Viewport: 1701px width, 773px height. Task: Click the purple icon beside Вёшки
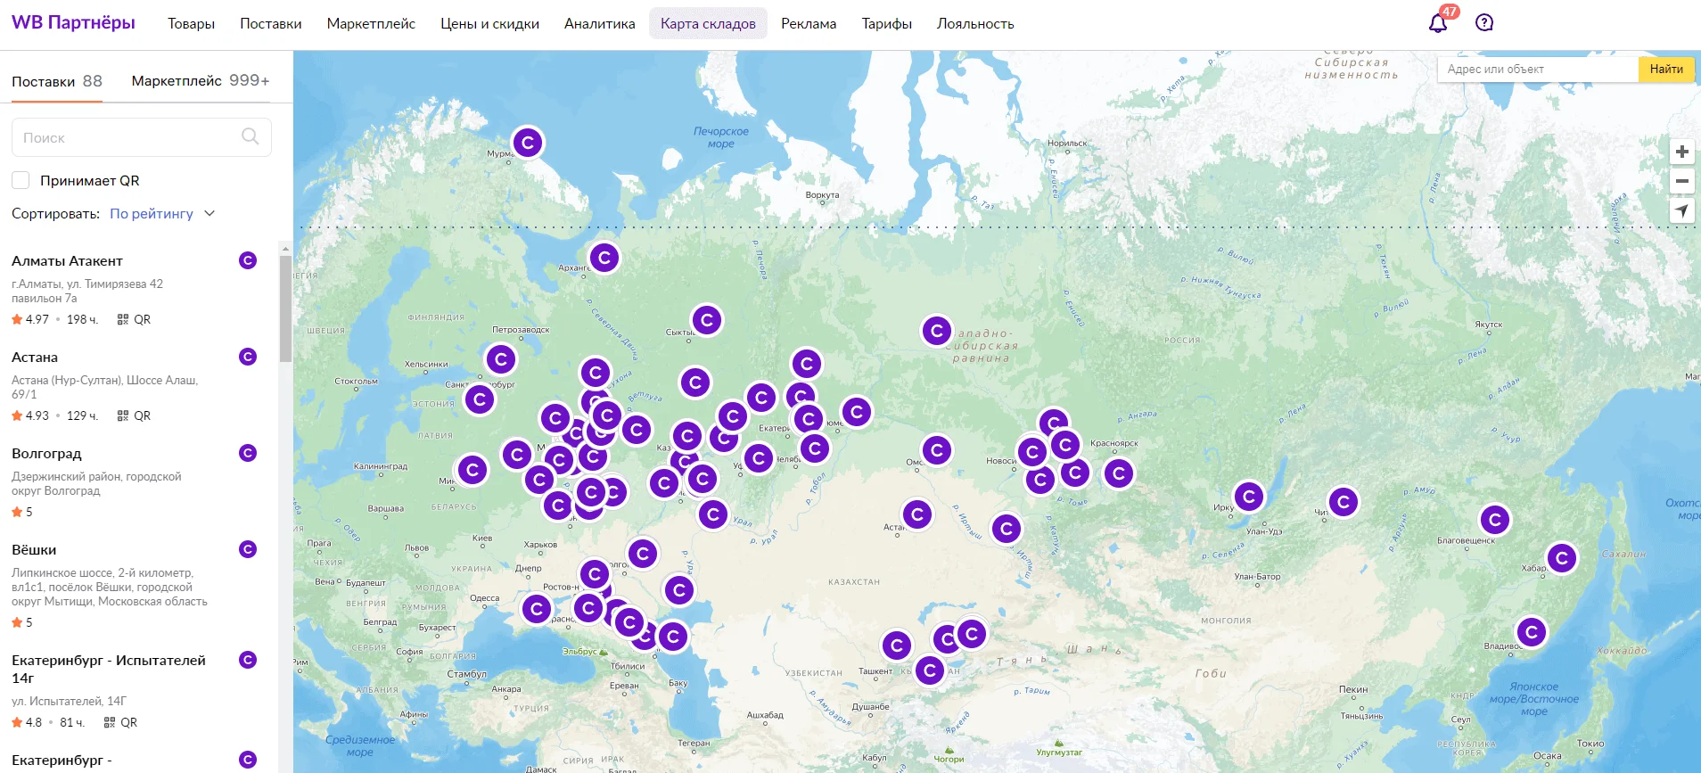point(248,549)
